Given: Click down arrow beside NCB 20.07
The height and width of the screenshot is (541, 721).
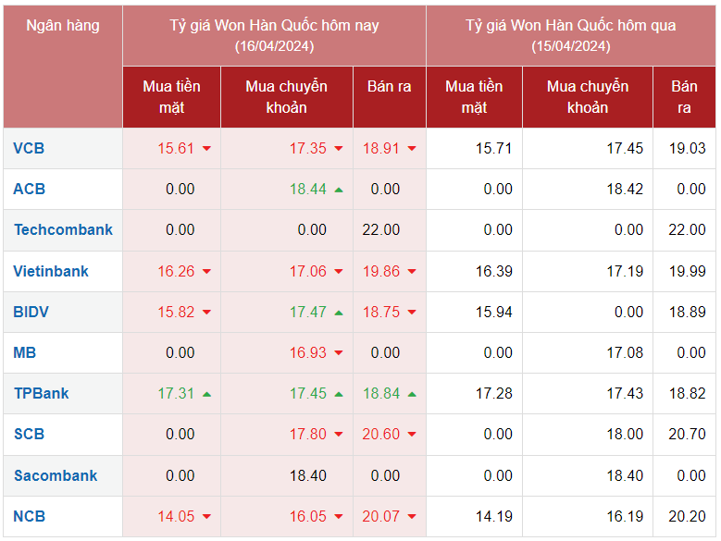Looking at the screenshot, I should coord(412,516).
